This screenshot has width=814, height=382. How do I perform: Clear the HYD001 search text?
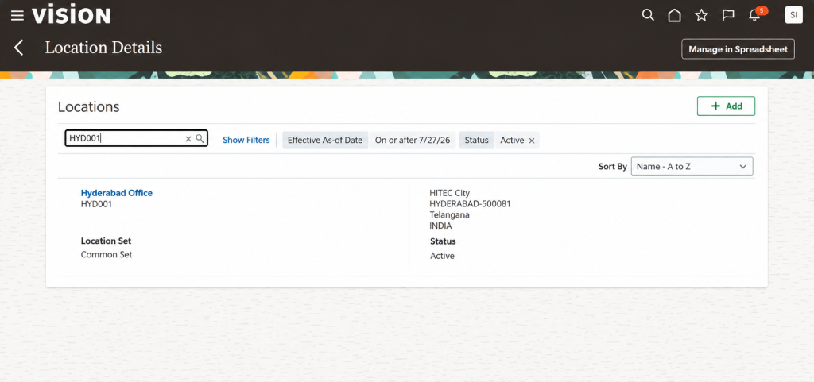[188, 139]
